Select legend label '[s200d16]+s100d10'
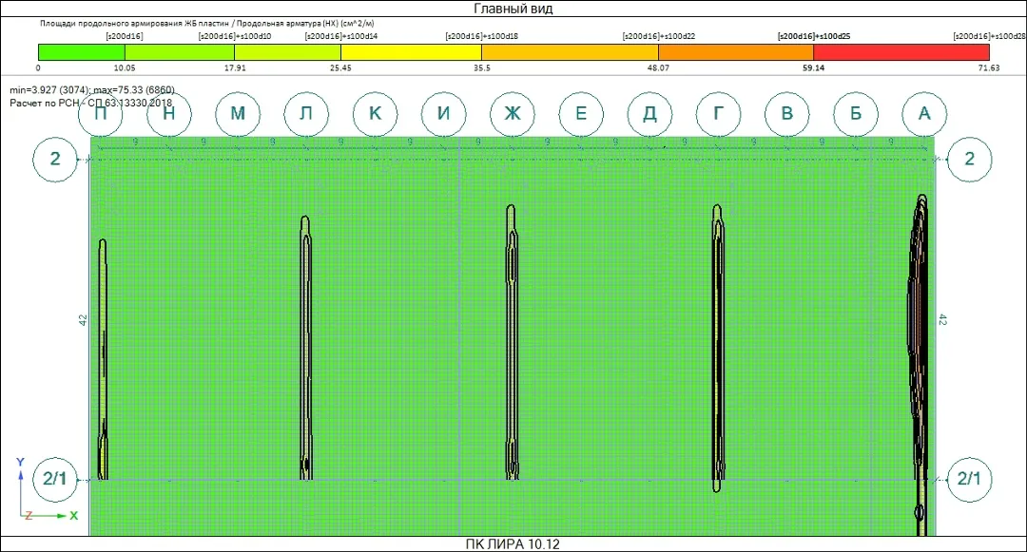This screenshot has width=1027, height=552. tap(235, 36)
